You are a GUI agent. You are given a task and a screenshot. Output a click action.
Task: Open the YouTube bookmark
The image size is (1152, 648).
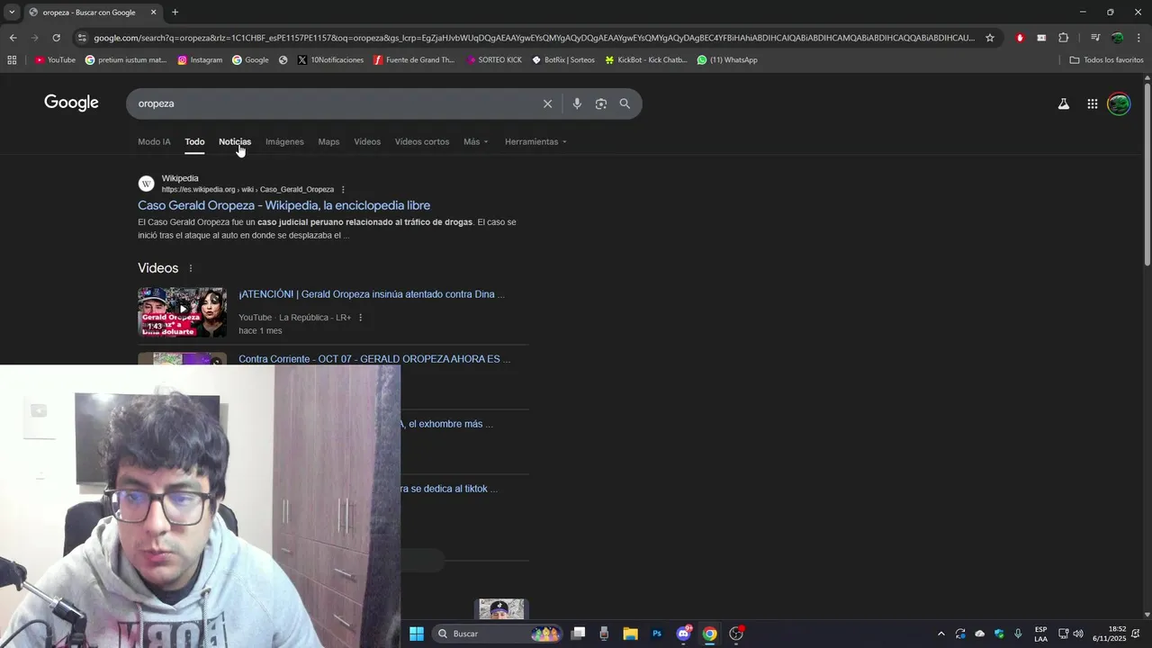[x=55, y=60]
